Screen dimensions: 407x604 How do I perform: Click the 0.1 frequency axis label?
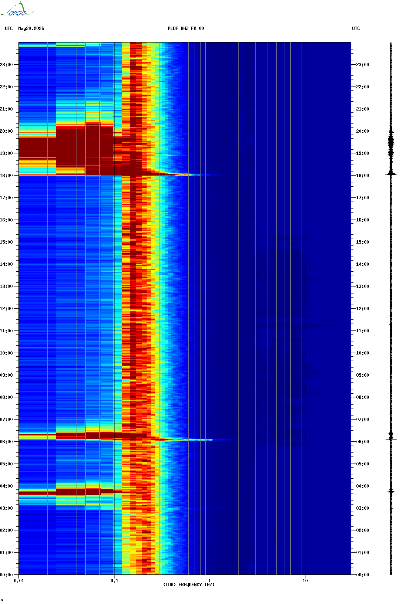coord(114,581)
